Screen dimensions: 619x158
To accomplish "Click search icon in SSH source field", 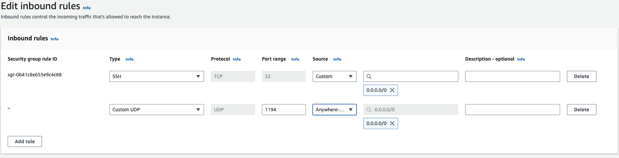I will [x=369, y=76].
